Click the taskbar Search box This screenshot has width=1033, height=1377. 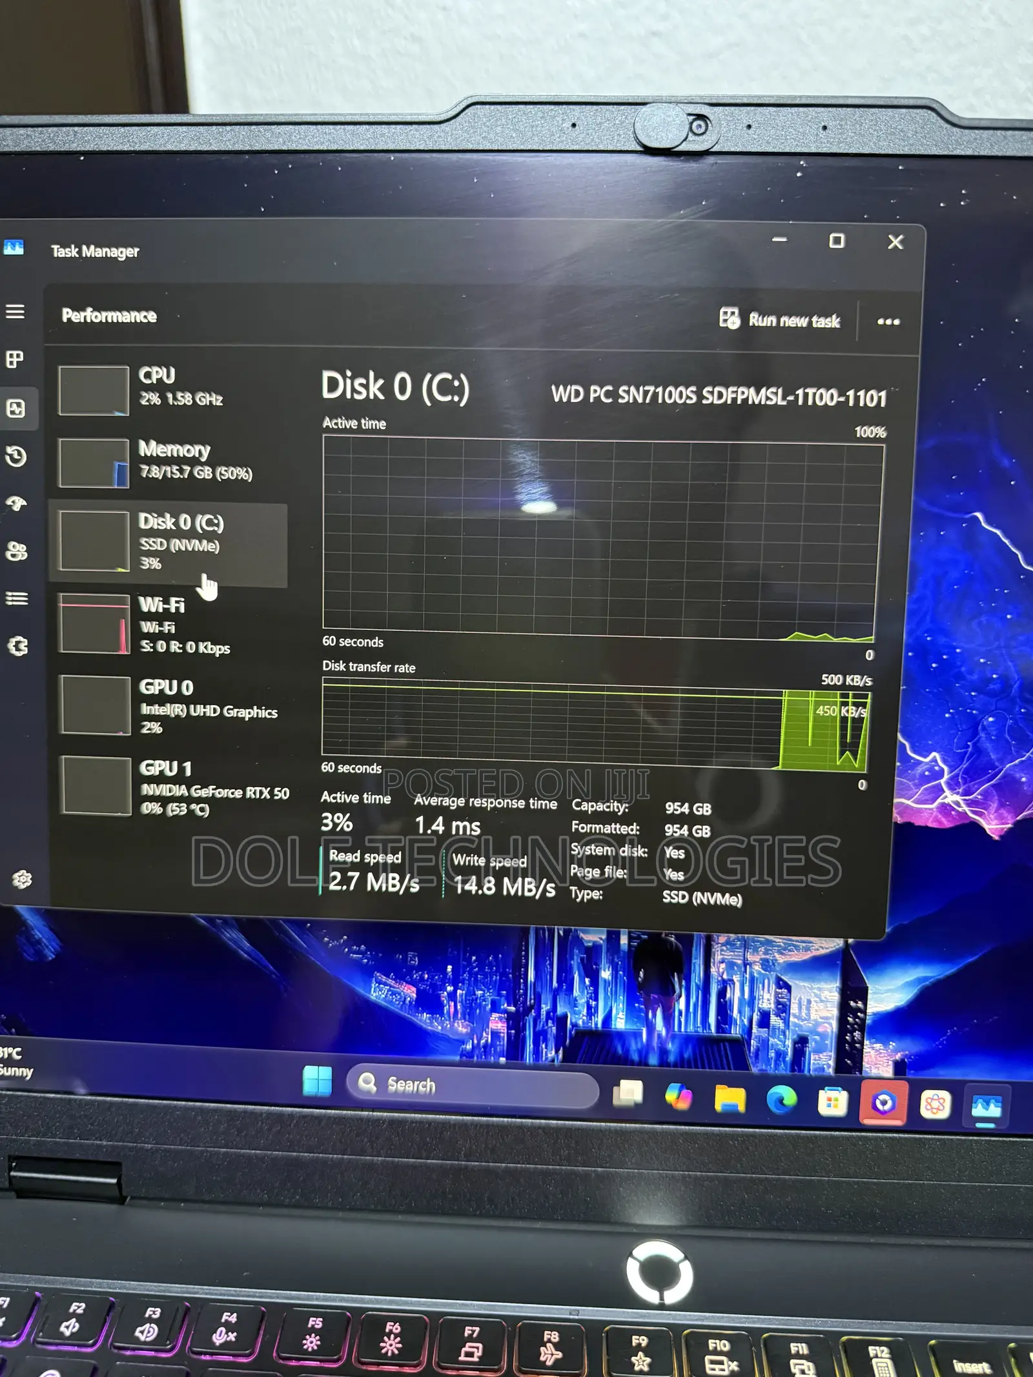coord(473,1086)
